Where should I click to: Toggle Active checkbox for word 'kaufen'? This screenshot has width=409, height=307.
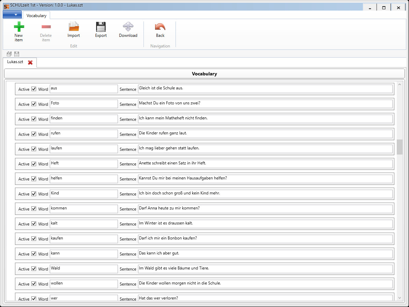point(34,239)
